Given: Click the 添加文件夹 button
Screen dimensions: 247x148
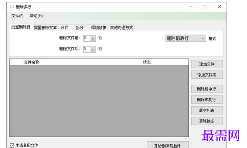Looking at the screenshot, I should tap(207, 75).
